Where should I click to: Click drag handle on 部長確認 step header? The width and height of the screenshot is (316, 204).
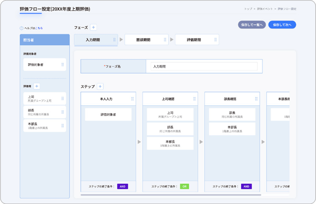point(256,99)
